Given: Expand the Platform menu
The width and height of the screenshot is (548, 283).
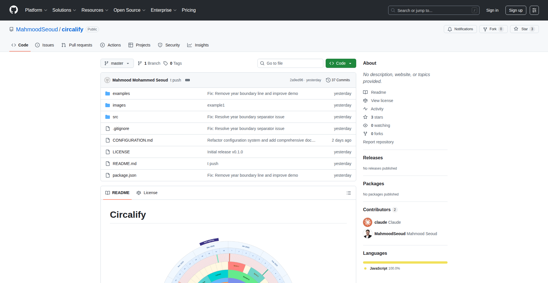Looking at the screenshot, I should click(36, 10).
